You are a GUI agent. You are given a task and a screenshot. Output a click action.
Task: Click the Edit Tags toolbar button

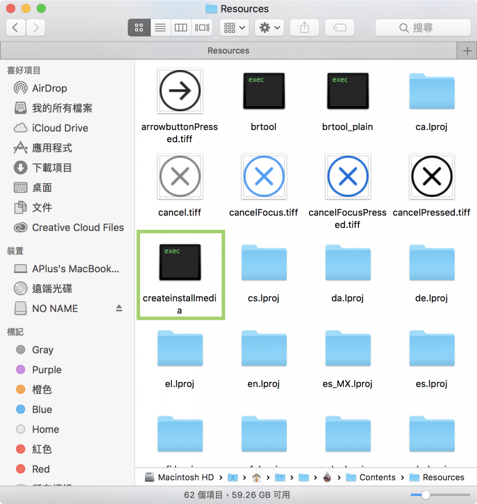pyautogui.click(x=339, y=28)
